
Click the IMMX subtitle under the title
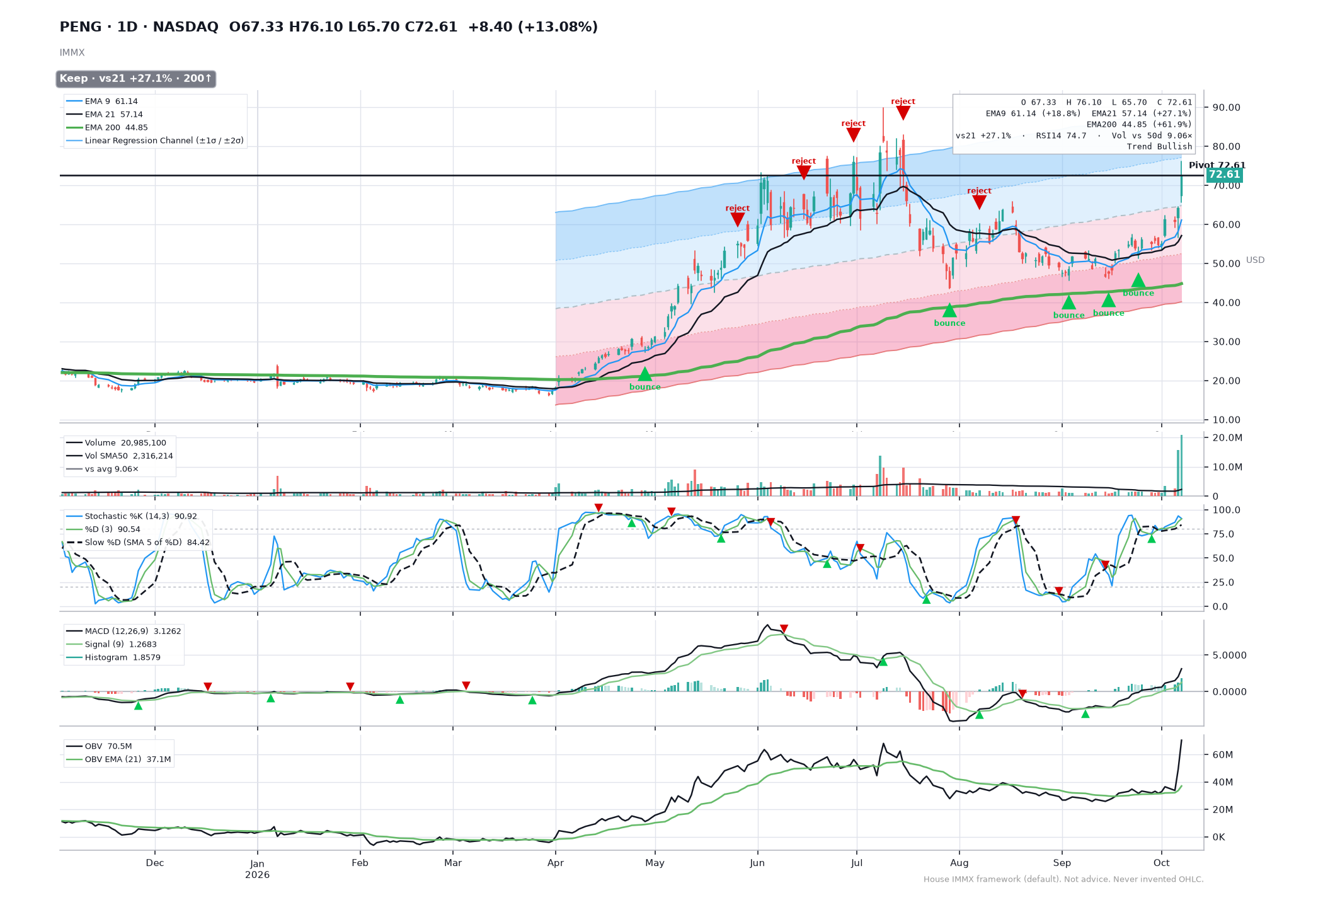pyautogui.click(x=72, y=53)
